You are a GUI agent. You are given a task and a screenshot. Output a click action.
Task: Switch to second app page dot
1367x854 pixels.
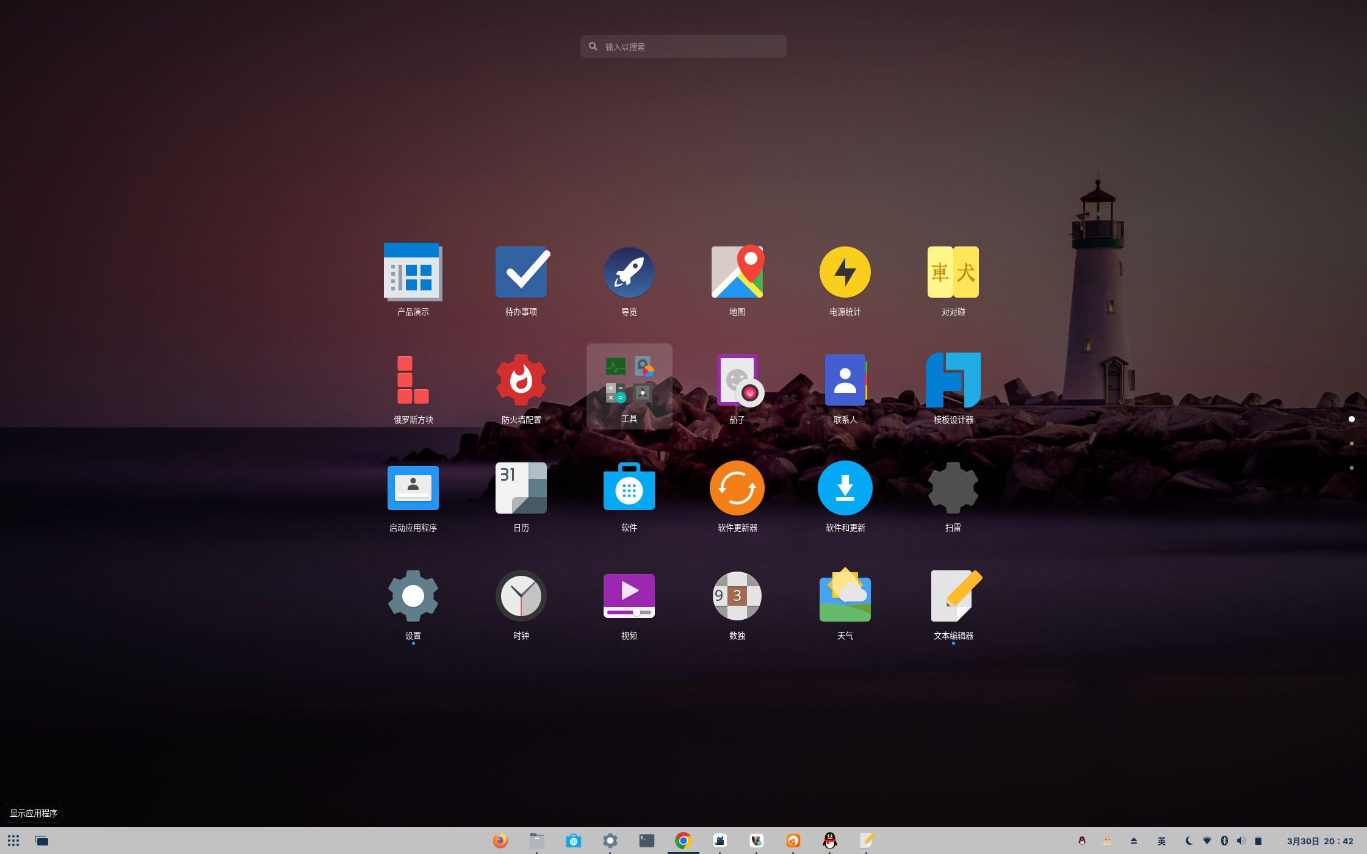tap(1352, 443)
